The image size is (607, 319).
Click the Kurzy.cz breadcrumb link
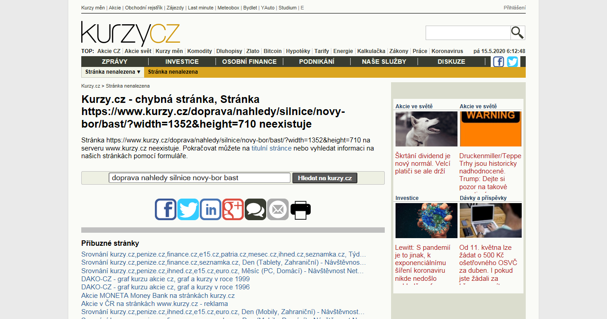[91, 86]
